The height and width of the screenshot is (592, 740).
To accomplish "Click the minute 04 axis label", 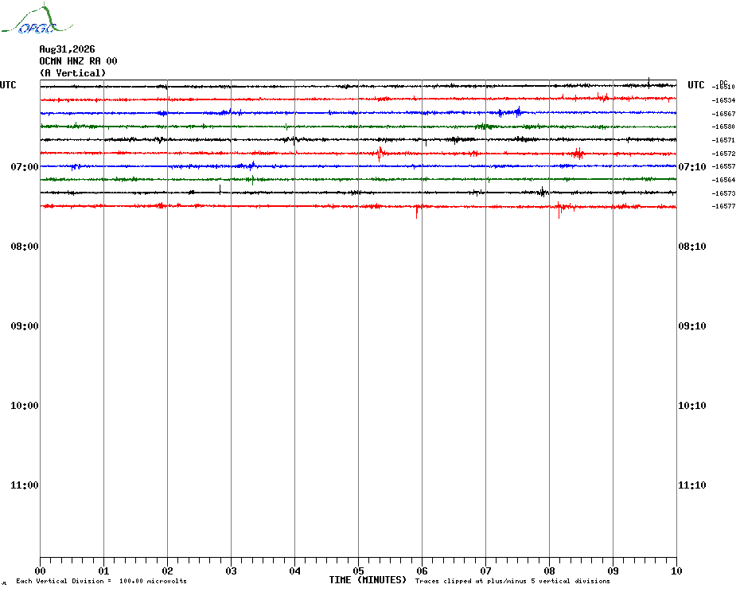I will click(x=294, y=571).
